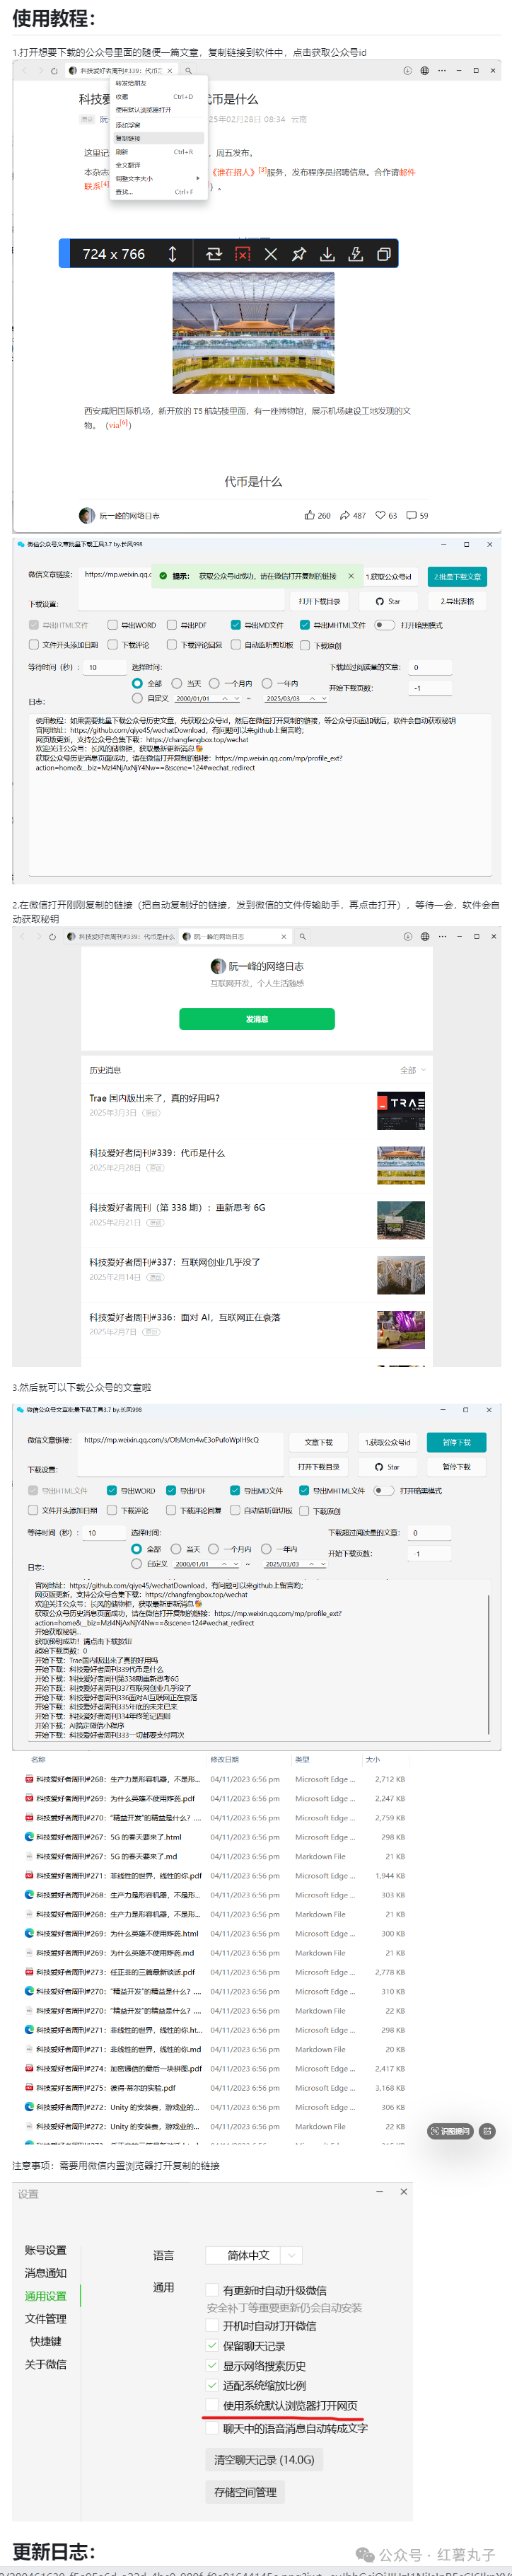The height and width of the screenshot is (2576, 512).
Task: Click the like thumbs-up icon showing 260
Action: click(310, 515)
